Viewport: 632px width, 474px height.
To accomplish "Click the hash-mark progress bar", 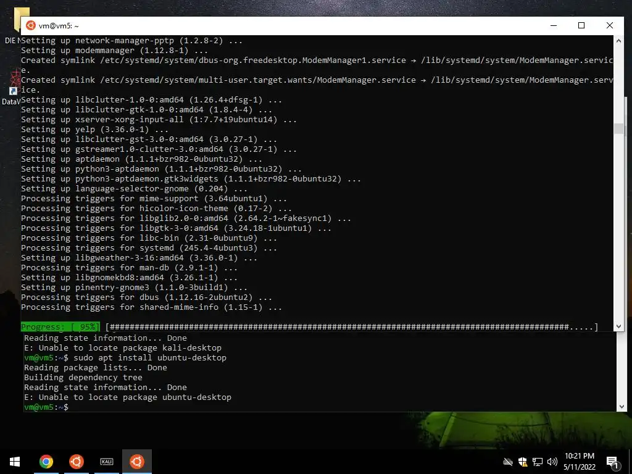I will [x=351, y=327].
